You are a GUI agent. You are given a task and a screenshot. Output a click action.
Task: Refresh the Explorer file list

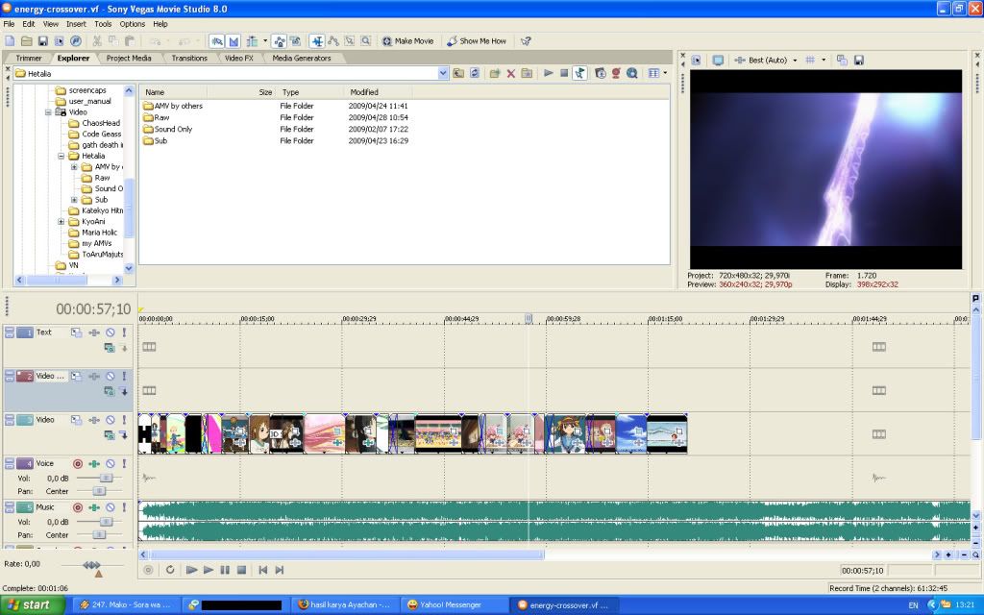click(x=475, y=73)
